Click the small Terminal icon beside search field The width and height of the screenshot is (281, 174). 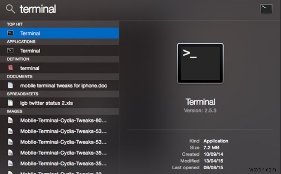click(x=266, y=9)
